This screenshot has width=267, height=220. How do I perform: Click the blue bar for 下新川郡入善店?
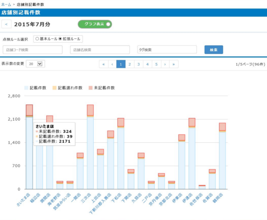tap(111, 164)
